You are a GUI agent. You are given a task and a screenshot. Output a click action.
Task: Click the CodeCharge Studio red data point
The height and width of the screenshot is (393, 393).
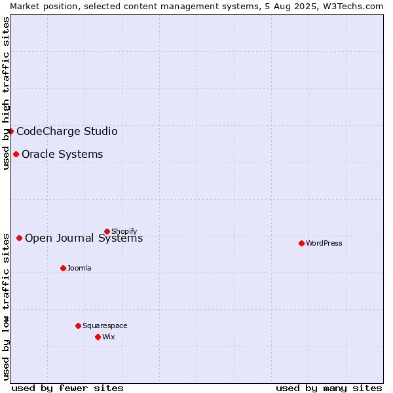tap(10, 132)
